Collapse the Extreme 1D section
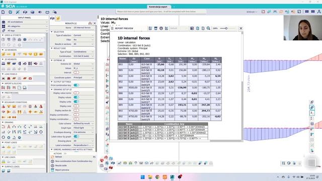Screen dimensions: 322x181 (52, 60)
